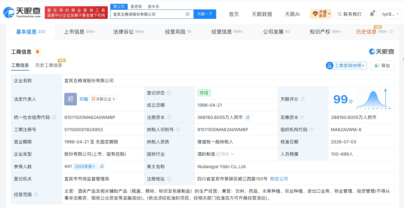
Task: Click the help icon beside 纳税人识别号
Action: [178, 130]
